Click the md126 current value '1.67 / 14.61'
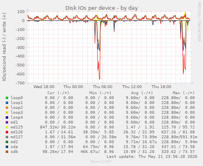The width and height of the screenshot is (203, 166). pyautogui.click(x=59, y=132)
